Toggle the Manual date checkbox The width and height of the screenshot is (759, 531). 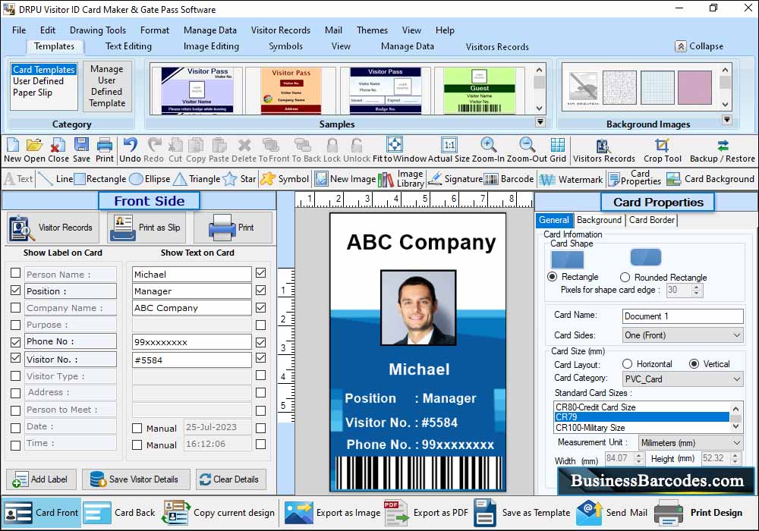click(x=137, y=428)
